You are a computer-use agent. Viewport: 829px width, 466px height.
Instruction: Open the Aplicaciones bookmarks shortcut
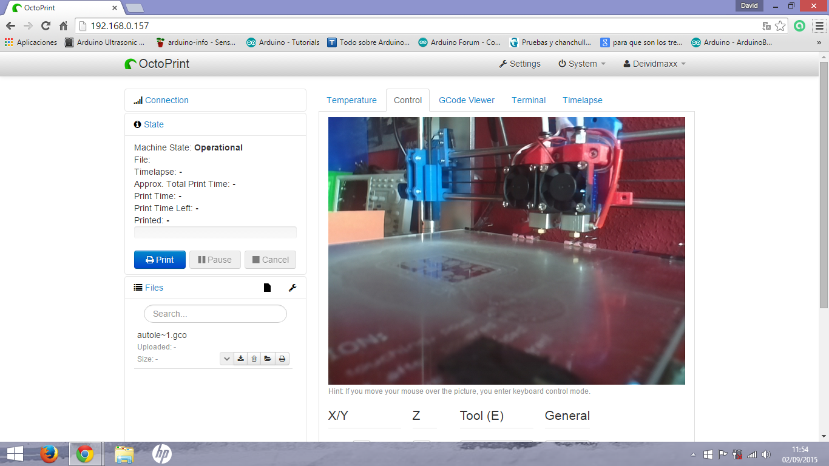pyautogui.click(x=31, y=42)
